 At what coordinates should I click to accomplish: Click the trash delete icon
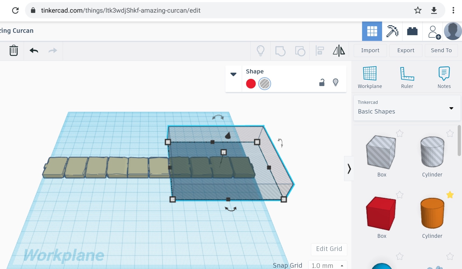[13, 51]
